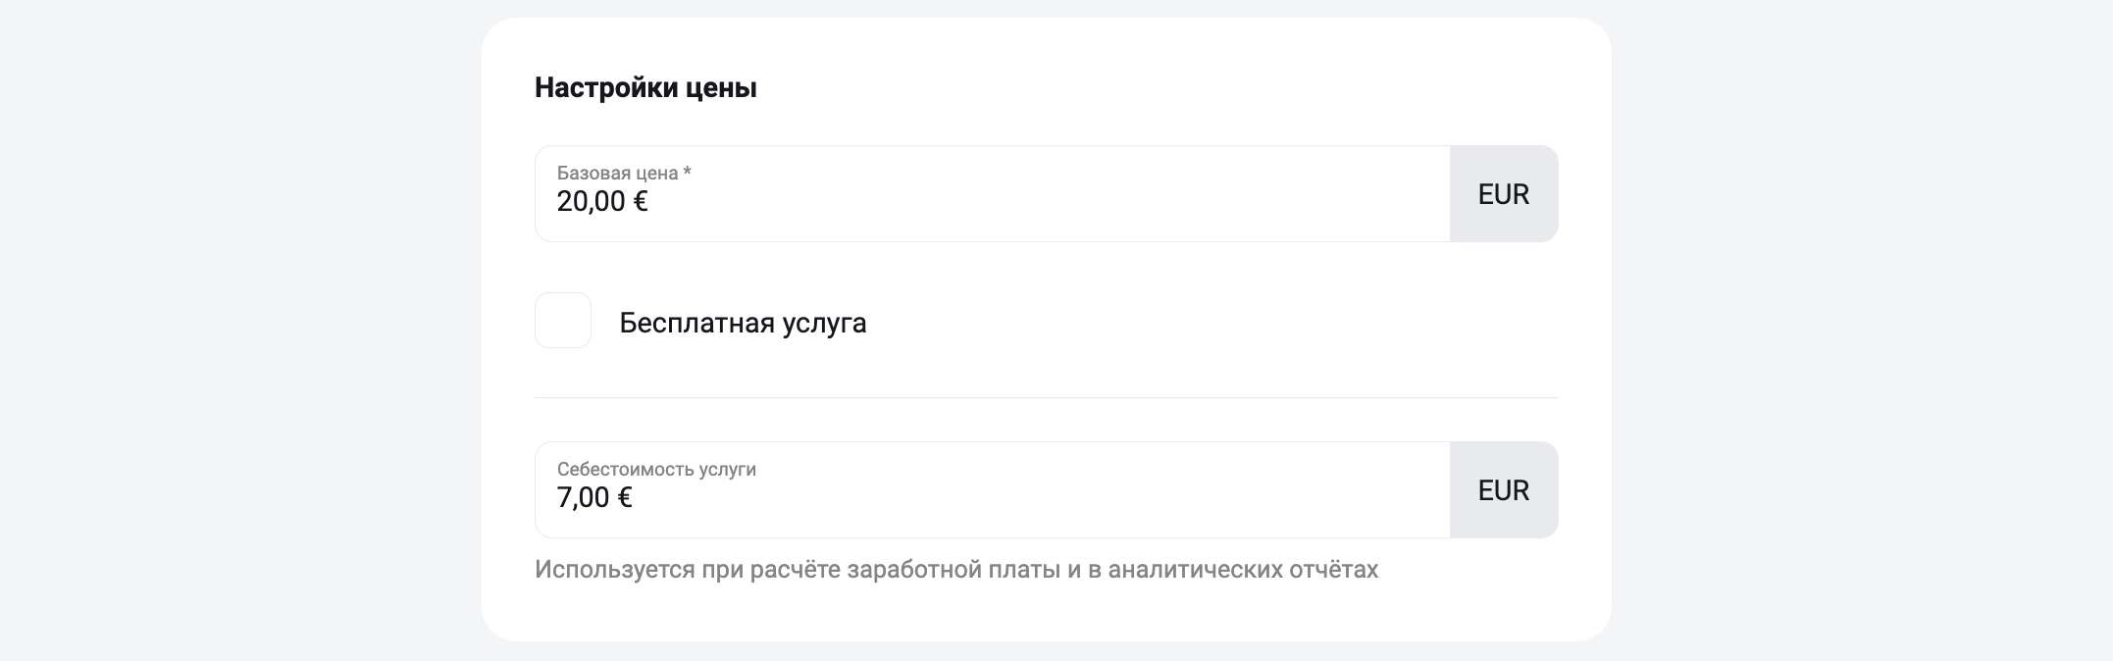Click the word услуга next to the checkbox

coord(824,325)
